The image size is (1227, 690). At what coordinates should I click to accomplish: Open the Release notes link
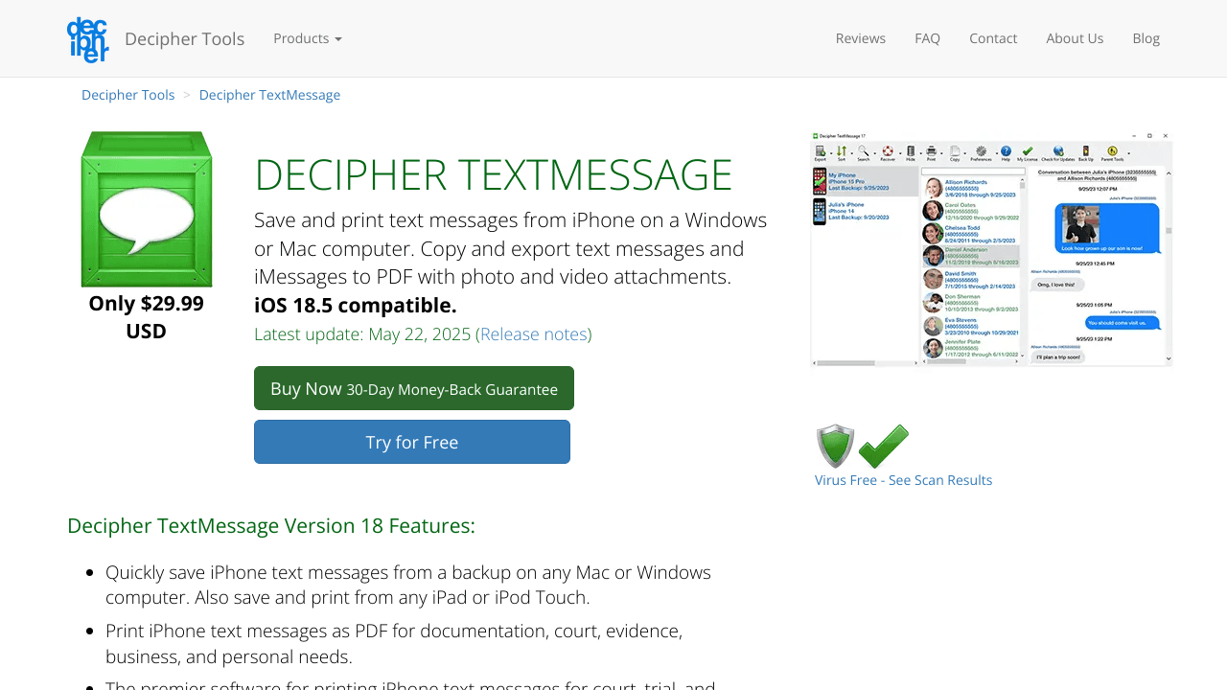[x=534, y=333]
